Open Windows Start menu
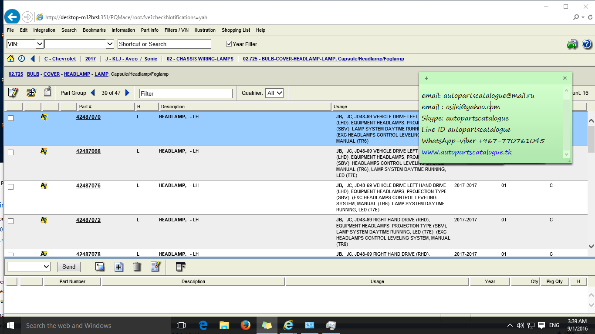 tap(10, 325)
